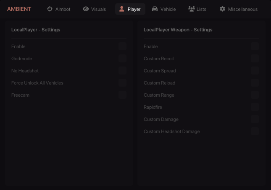This screenshot has height=190, width=271.
Task: Check the Custom Headshot Damage box
Action: point(255,131)
